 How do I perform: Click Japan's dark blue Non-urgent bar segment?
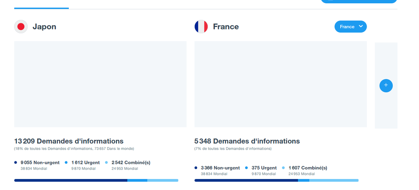(71, 180)
